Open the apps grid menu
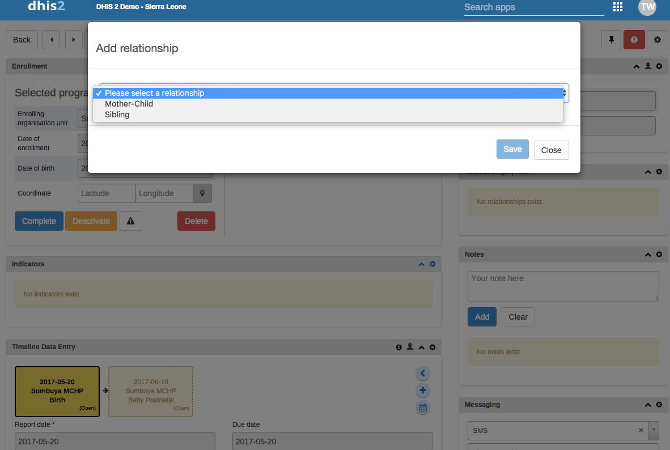The height and width of the screenshot is (450, 670). pos(618,7)
